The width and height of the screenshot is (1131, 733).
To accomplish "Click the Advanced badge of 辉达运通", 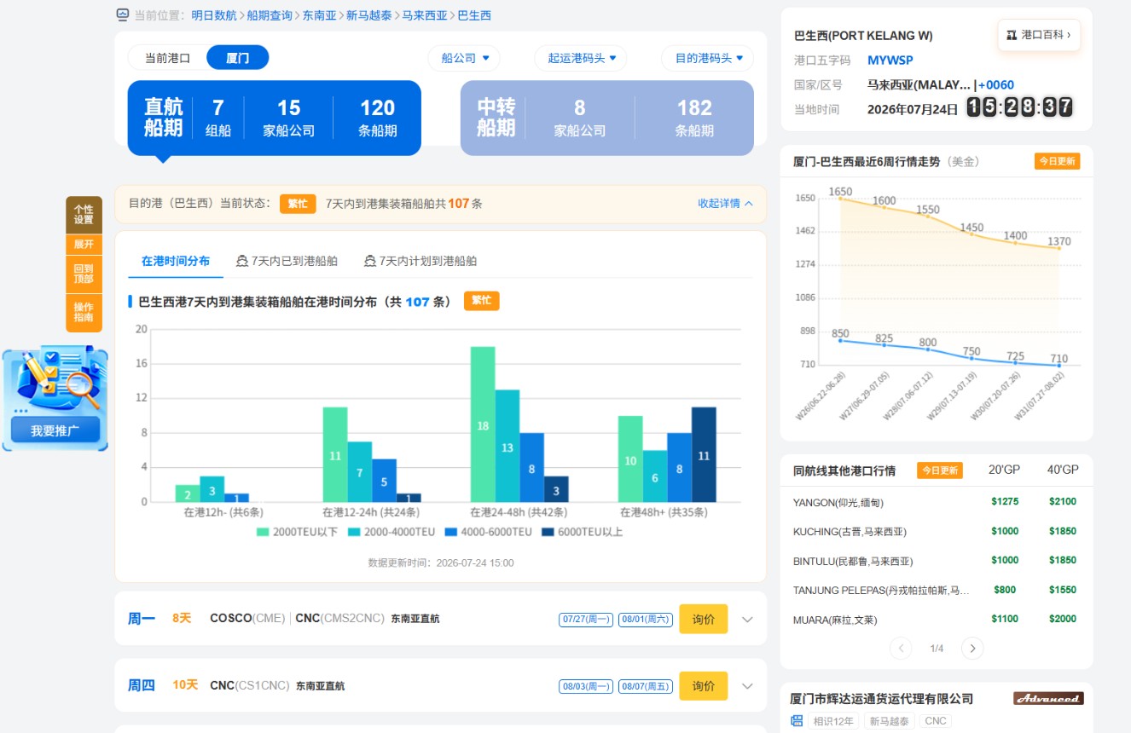I will click(1048, 698).
